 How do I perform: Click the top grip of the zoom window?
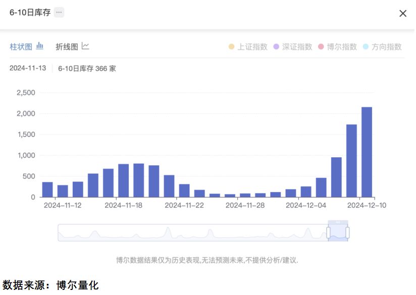[338, 222]
